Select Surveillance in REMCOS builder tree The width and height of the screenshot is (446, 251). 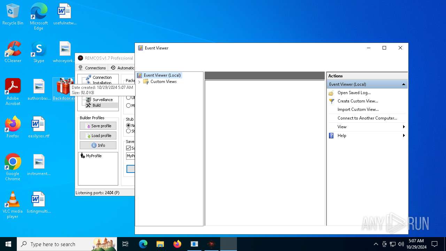pyautogui.click(x=102, y=100)
